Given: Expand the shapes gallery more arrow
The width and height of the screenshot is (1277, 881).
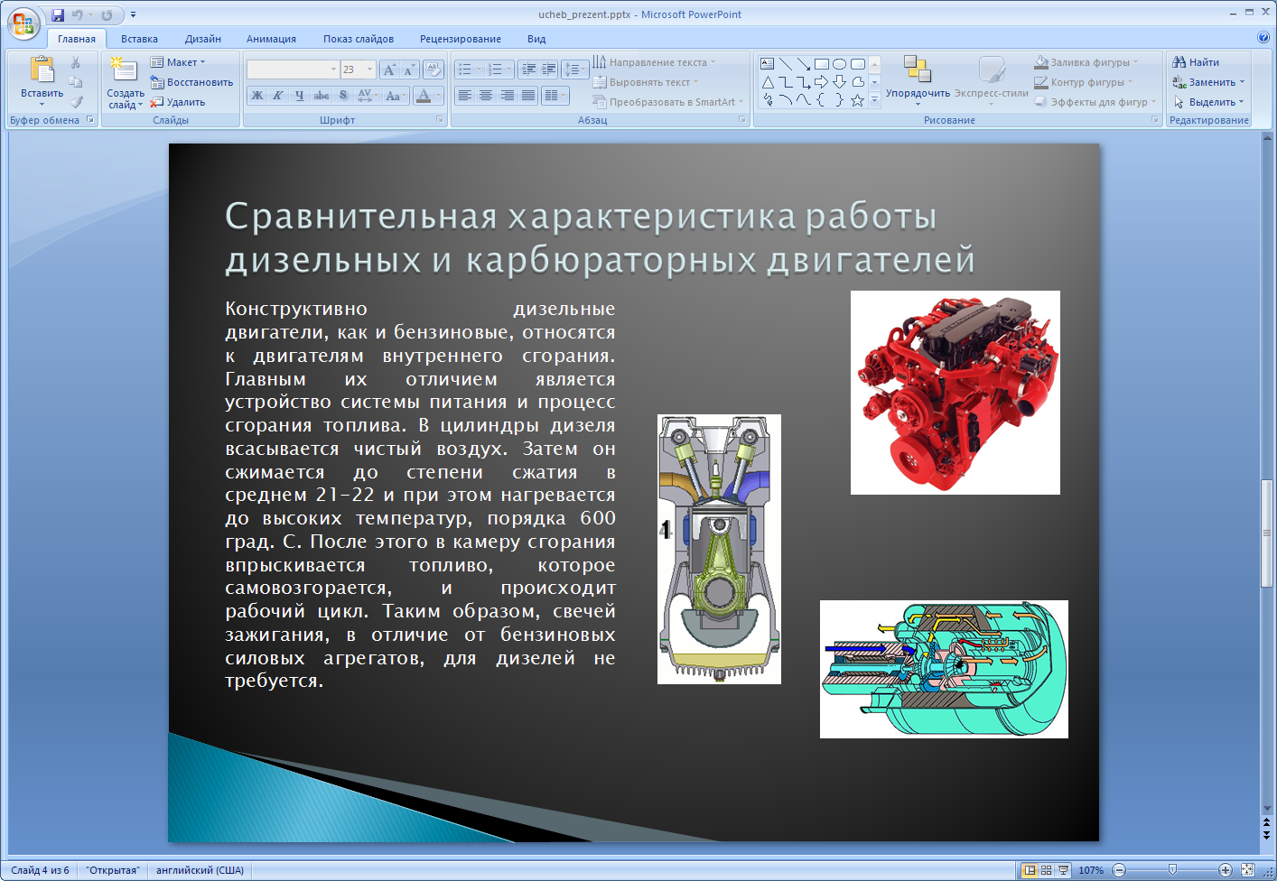Looking at the screenshot, I should [x=874, y=100].
